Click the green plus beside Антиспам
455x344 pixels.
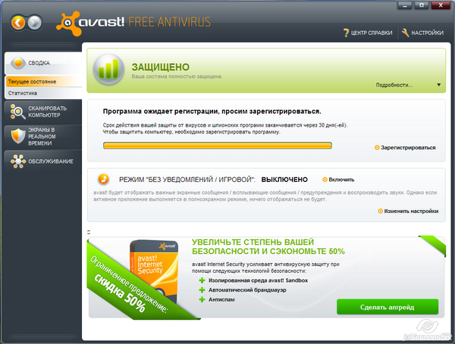pos(202,299)
